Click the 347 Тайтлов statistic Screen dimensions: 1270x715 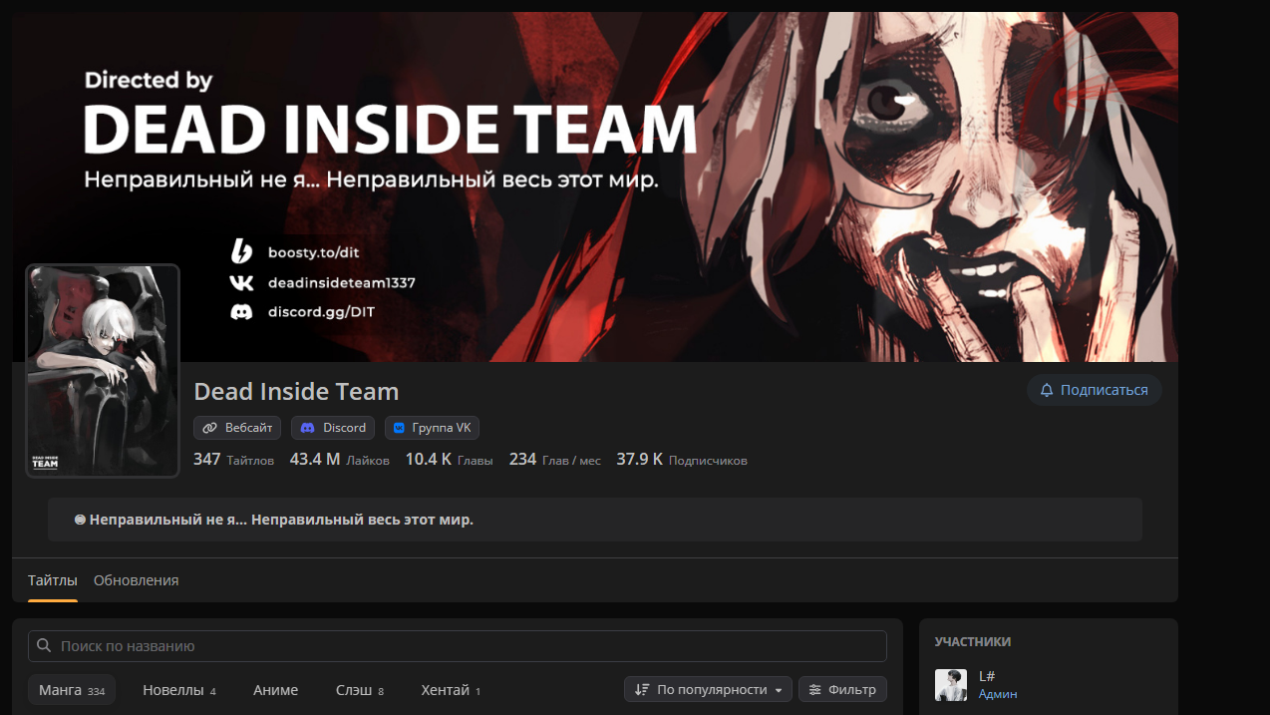233,460
